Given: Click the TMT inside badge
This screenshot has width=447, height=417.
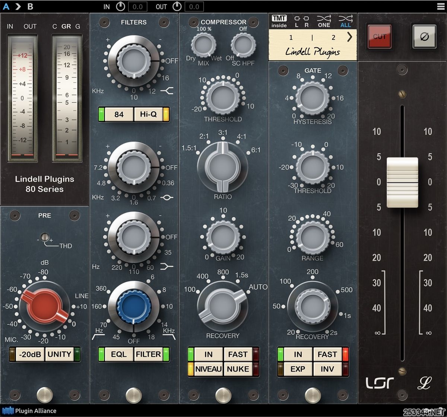Looking at the screenshot, I should tap(279, 22).
